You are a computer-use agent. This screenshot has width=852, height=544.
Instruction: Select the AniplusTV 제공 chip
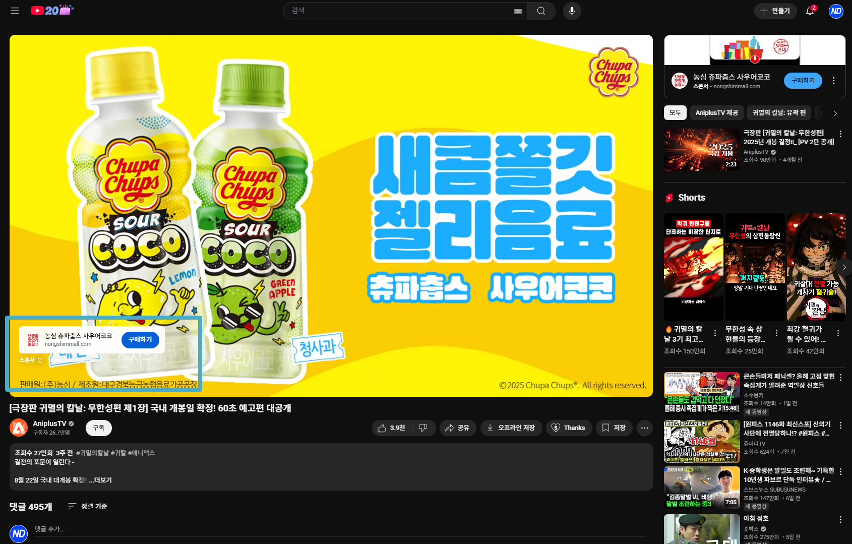(x=716, y=113)
